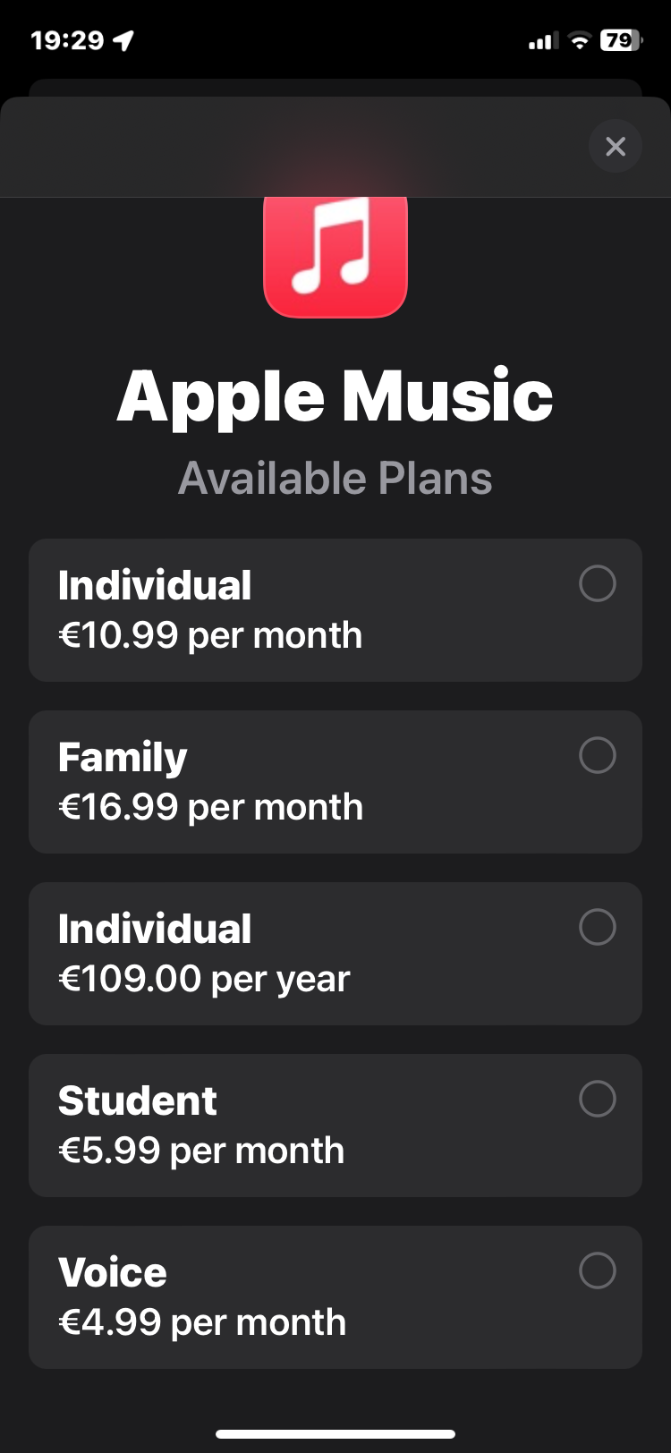Tap the cellular signal bars
This screenshot has height=1453, width=671.
(541, 41)
